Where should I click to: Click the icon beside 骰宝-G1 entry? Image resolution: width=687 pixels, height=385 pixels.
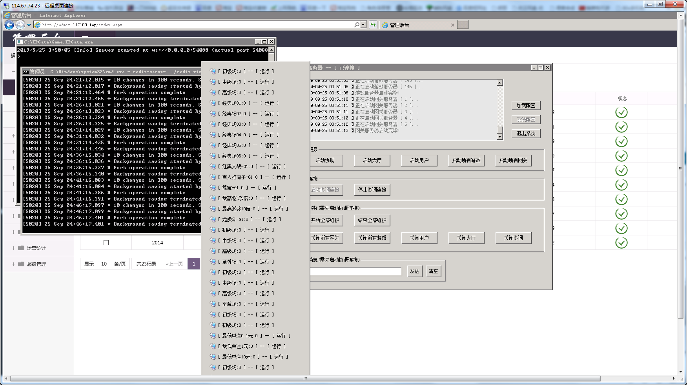213,188
